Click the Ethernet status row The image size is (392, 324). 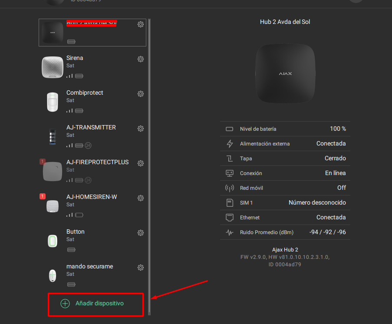pyautogui.click(x=285, y=218)
